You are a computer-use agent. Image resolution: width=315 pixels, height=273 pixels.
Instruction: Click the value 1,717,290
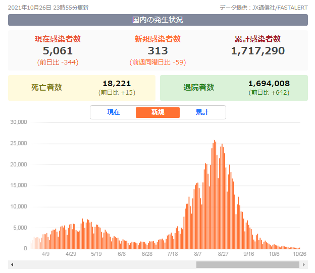(x=258, y=51)
